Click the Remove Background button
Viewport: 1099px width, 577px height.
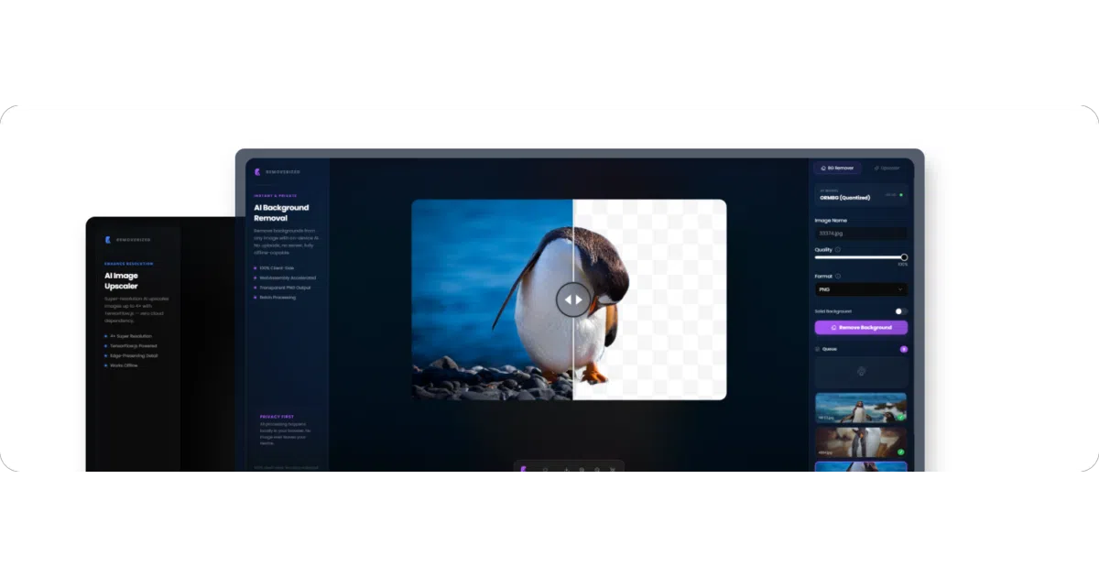click(x=861, y=327)
